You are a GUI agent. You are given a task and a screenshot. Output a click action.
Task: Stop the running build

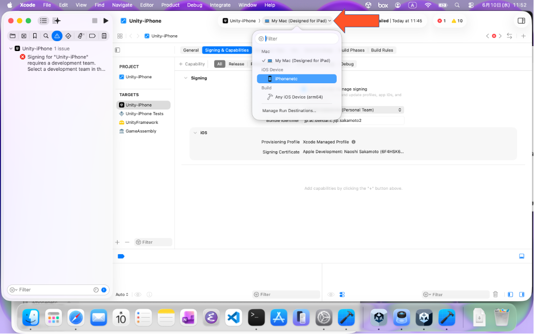click(95, 21)
